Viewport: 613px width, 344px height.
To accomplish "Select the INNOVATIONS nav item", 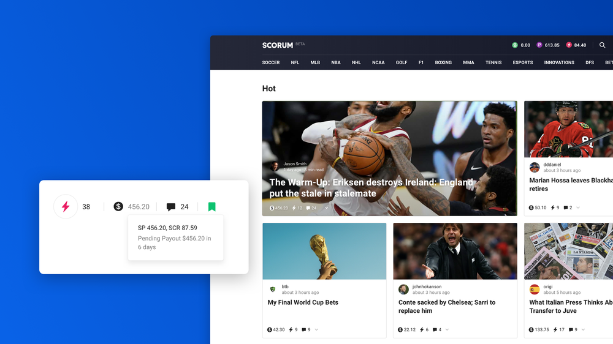I will [559, 62].
